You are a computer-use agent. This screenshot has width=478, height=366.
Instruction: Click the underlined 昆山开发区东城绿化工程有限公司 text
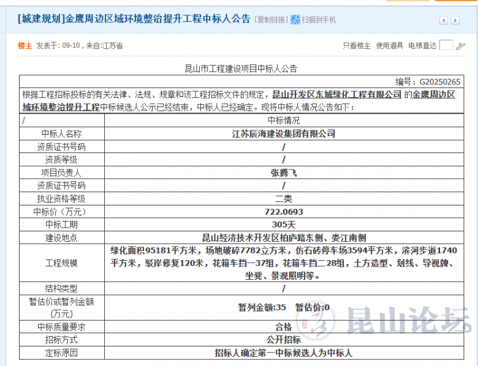pos(336,95)
